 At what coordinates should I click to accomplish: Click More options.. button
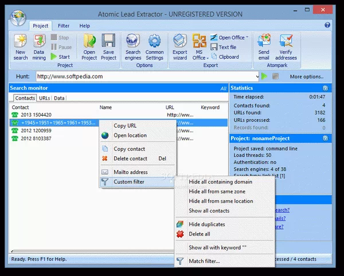(307, 77)
